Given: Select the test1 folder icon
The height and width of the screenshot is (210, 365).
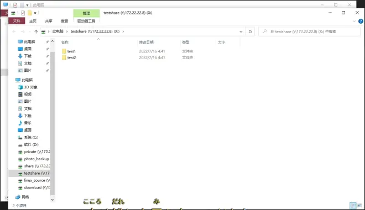Looking at the screenshot, I should [64, 51].
